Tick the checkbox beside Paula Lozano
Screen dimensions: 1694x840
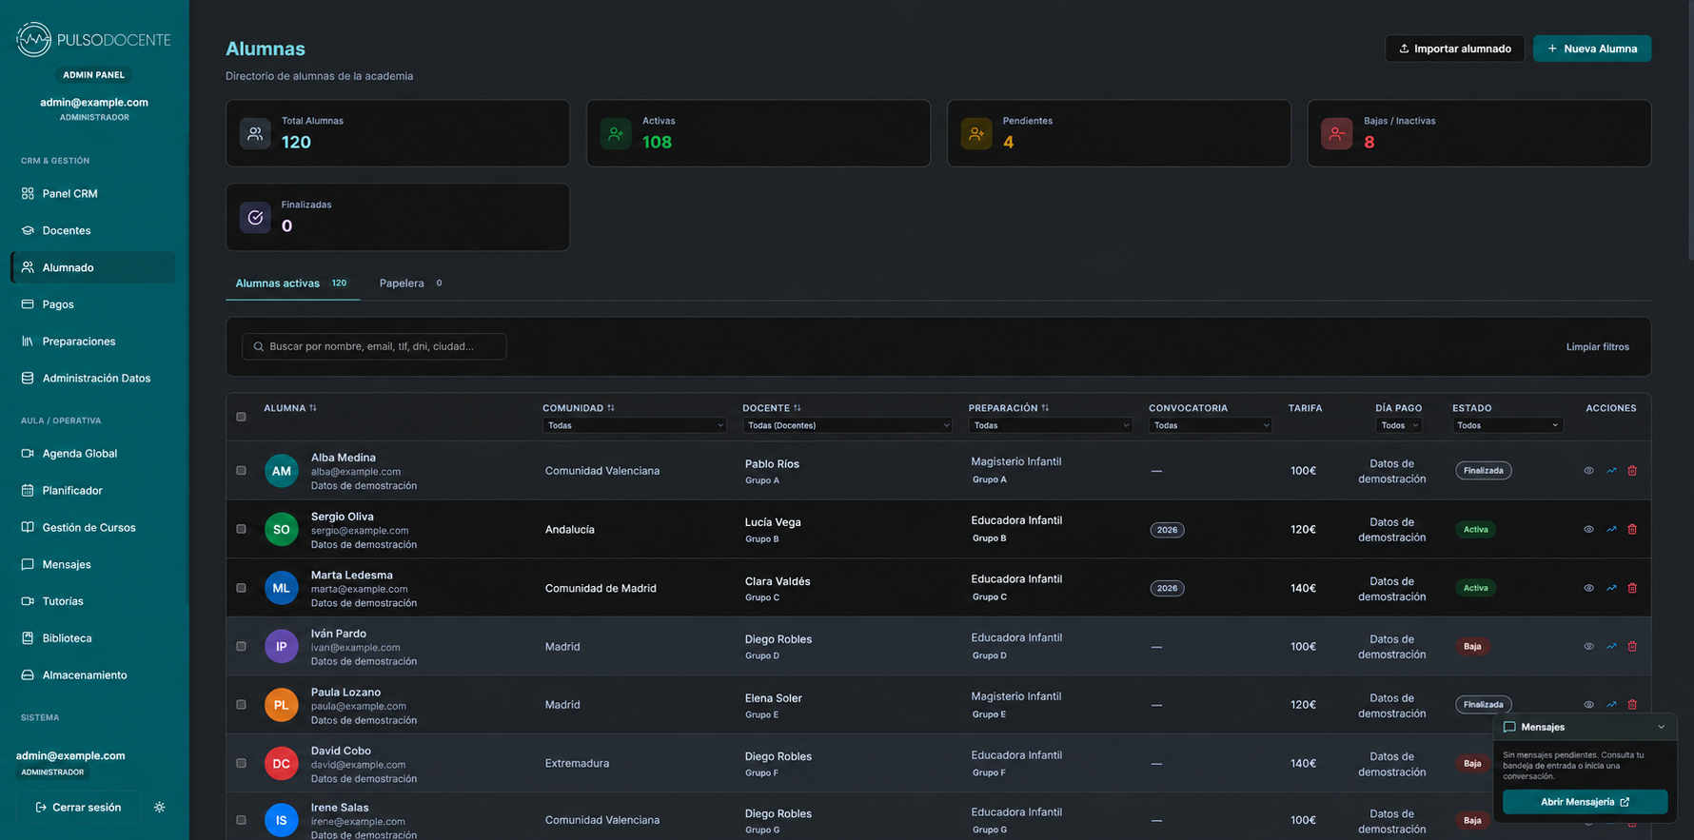pyautogui.click(x=241, y=705)
